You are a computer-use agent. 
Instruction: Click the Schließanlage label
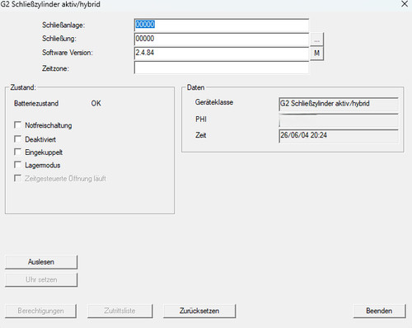pos(63,25)
